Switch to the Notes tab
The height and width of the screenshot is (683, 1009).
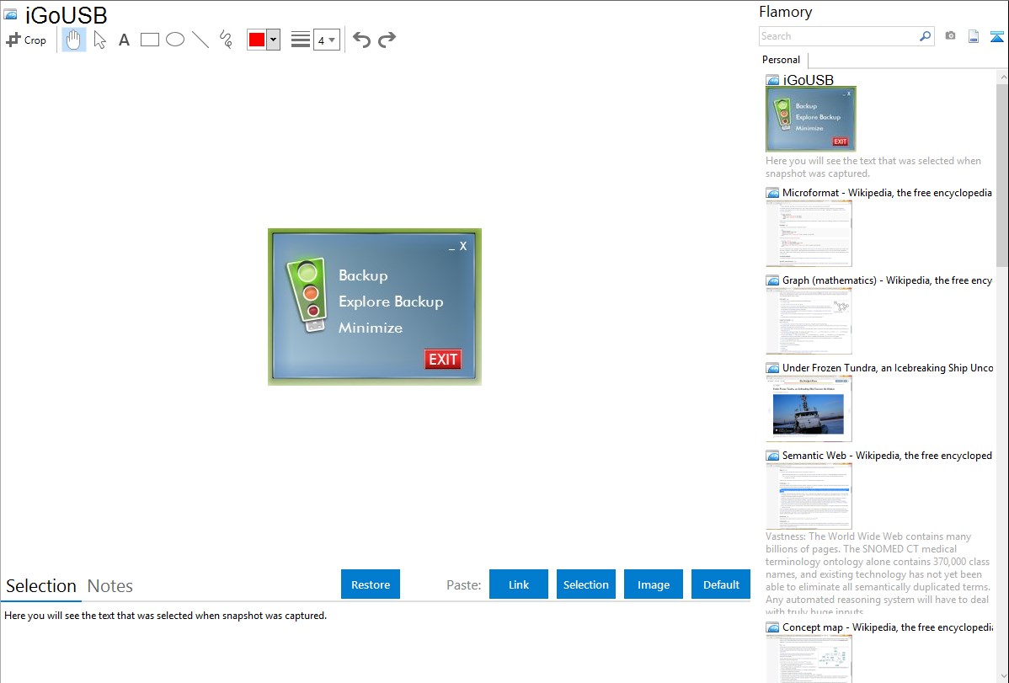[x=110, y=586]
